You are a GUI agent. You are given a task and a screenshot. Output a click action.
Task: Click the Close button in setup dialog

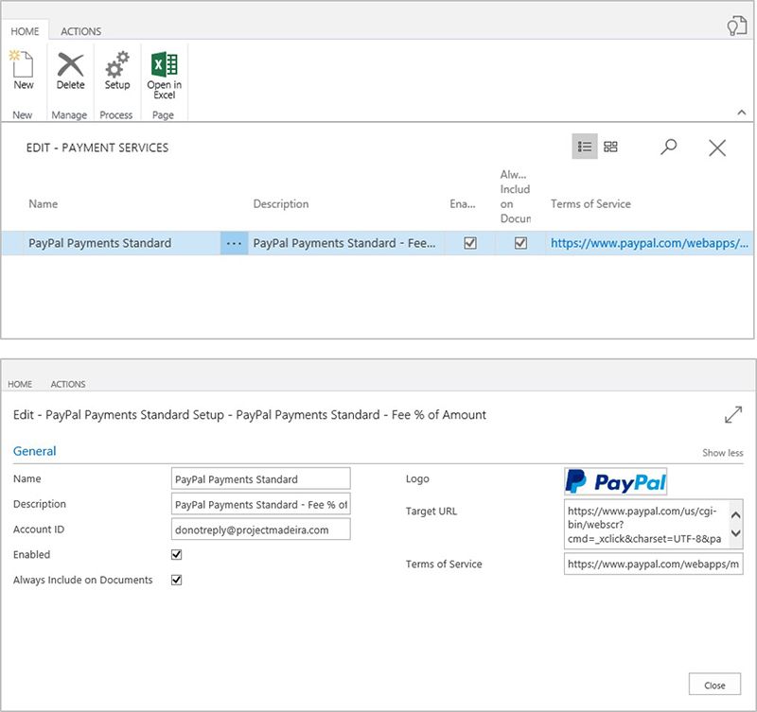pos(714,685)
